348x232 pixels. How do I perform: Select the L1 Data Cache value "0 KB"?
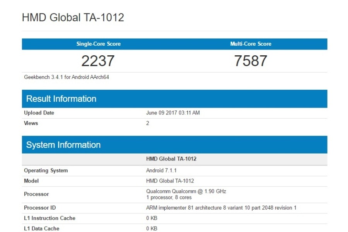coord(152,229)
